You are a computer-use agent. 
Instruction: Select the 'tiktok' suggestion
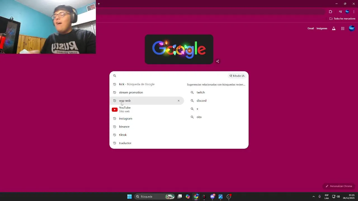pyautogui.click(x=147, y=135)
